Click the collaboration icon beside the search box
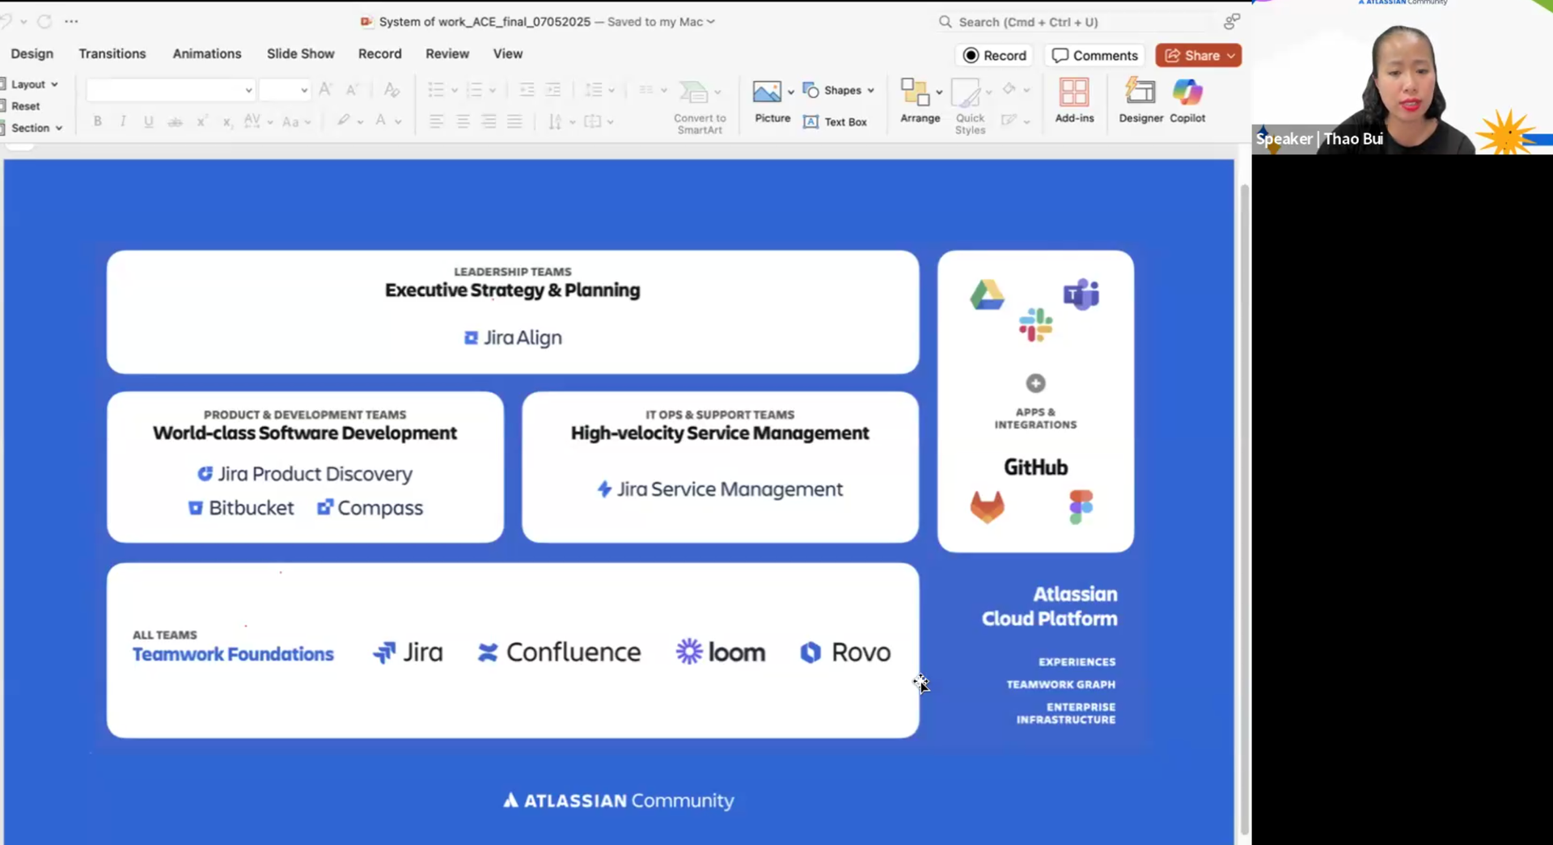1553x845 pixels. click(x=1232, y=21)
